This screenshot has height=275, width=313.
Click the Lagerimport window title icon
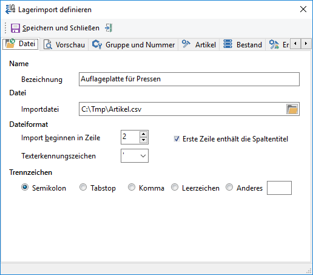click(x=10, y=9)
